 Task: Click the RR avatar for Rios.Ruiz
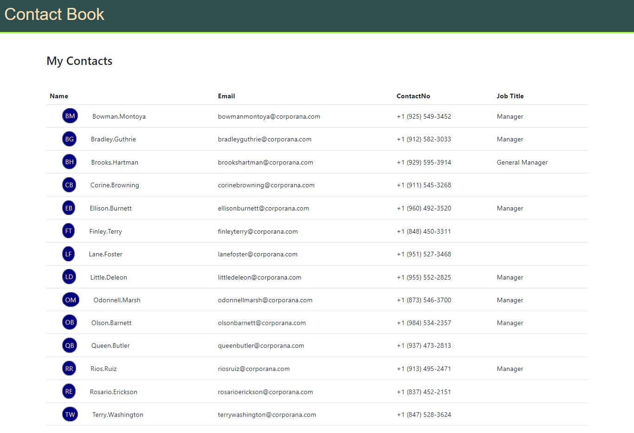(x=69, y=369)
